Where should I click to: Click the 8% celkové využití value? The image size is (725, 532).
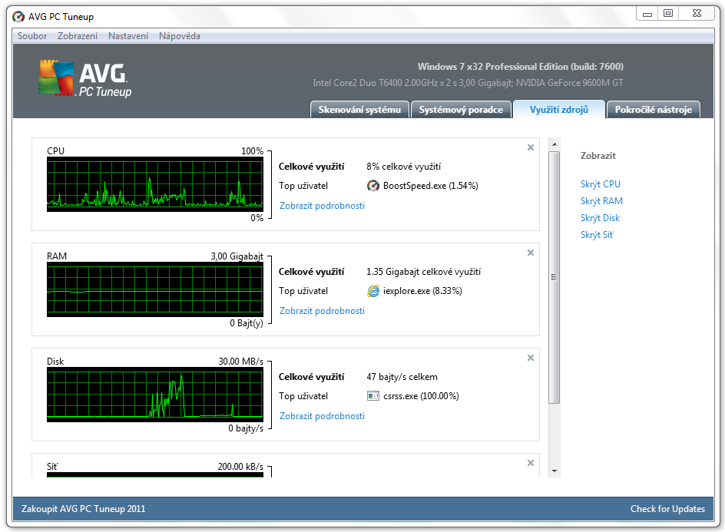(404, 167)
